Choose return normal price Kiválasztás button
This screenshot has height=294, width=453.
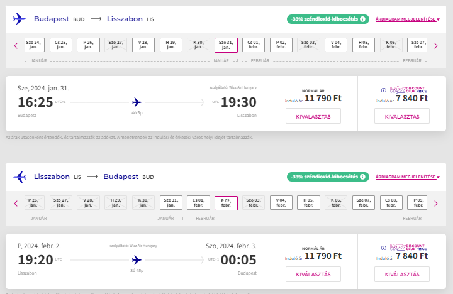click(313, 274)
